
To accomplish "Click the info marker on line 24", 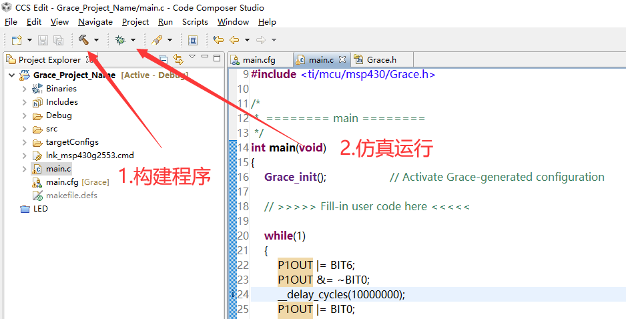I will coord(233,294).
